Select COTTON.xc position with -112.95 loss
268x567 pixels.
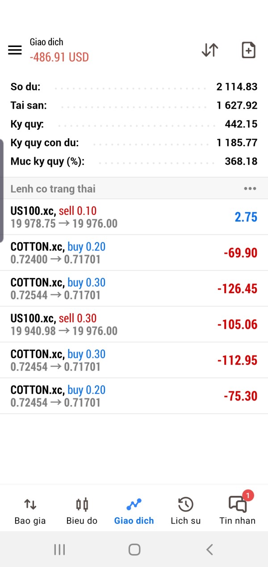click(134, 360)
